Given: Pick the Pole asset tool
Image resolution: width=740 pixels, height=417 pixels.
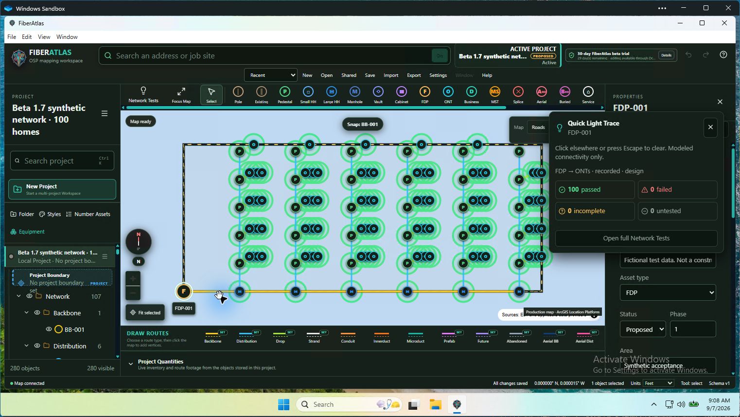Looking at the screenshot, I should click(238, 94).
